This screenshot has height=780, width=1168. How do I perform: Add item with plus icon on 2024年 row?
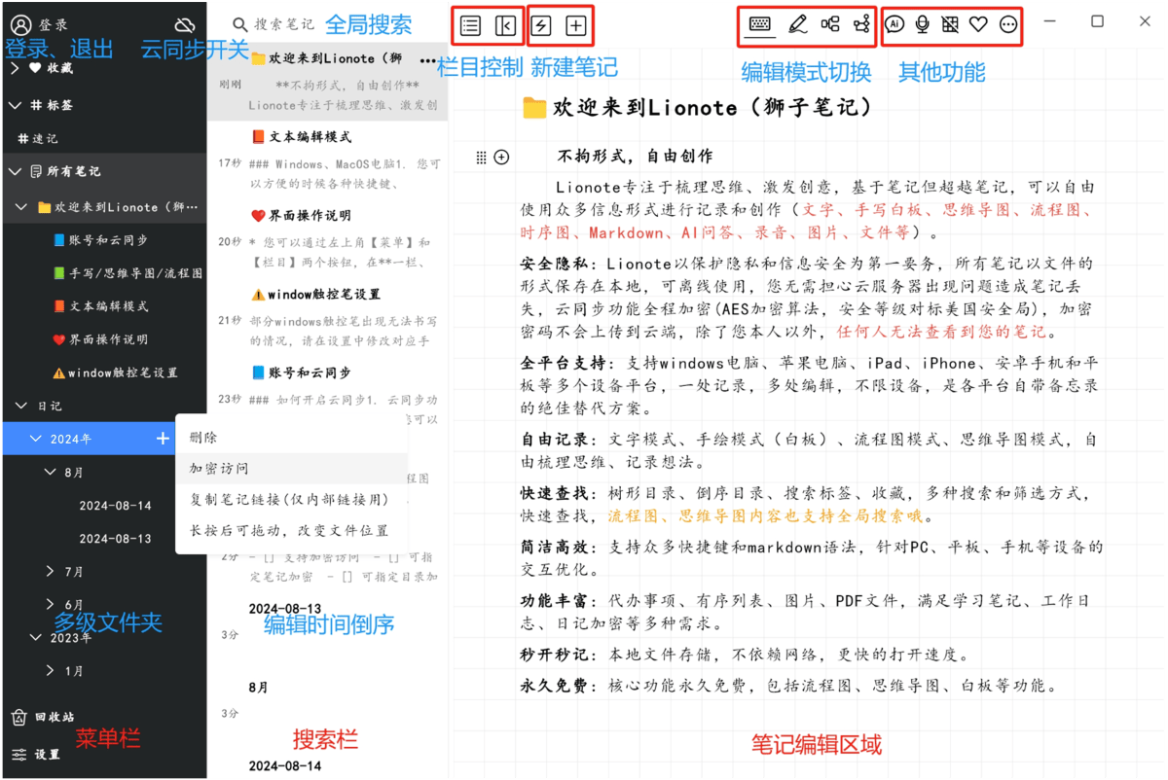tap(163, 439)
